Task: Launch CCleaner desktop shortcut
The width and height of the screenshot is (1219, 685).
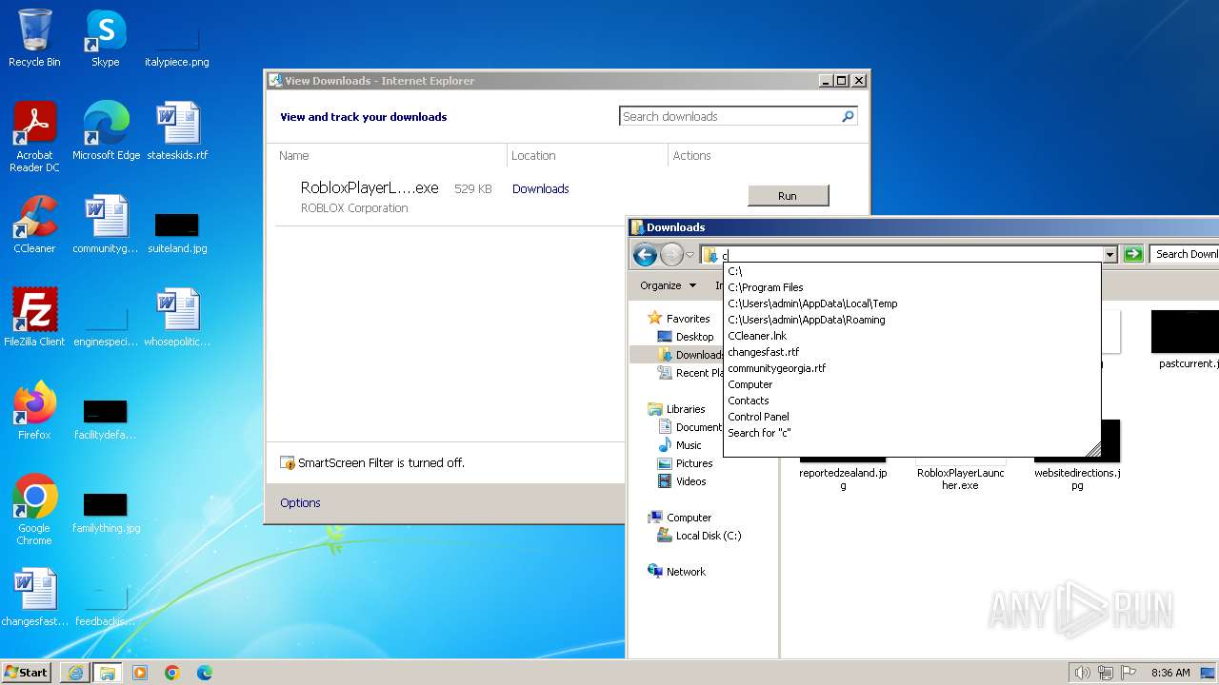Action: [x=34, y=225]
